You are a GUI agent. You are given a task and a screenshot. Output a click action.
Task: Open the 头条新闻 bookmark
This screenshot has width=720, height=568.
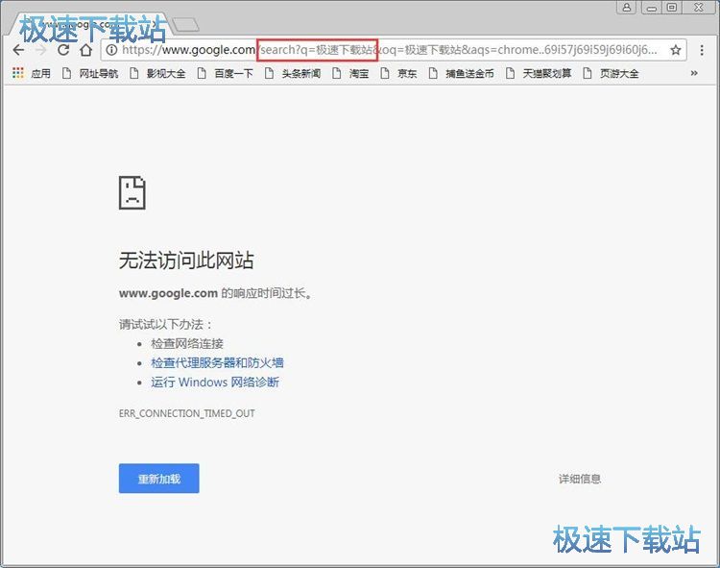click(x=293, y=74)
